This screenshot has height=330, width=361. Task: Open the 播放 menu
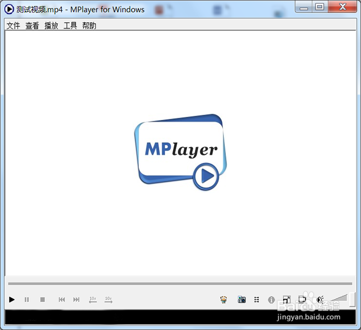coord(51,26)
